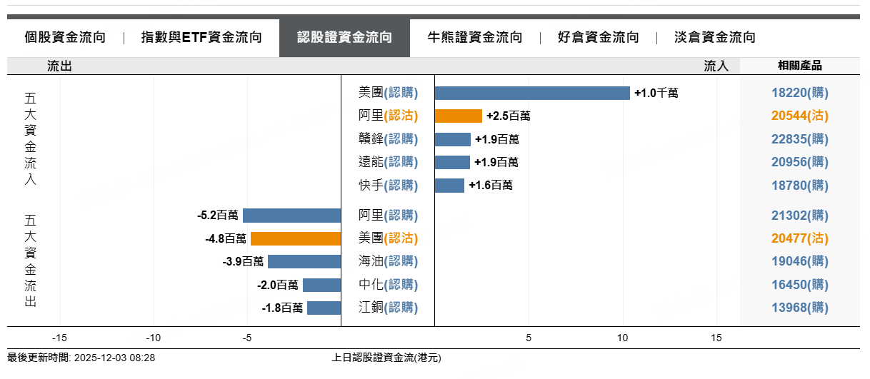This screenshot has height=379, width=870.
Task: Click the -3.9百萬 outflow bar
Action: point(304,261)
